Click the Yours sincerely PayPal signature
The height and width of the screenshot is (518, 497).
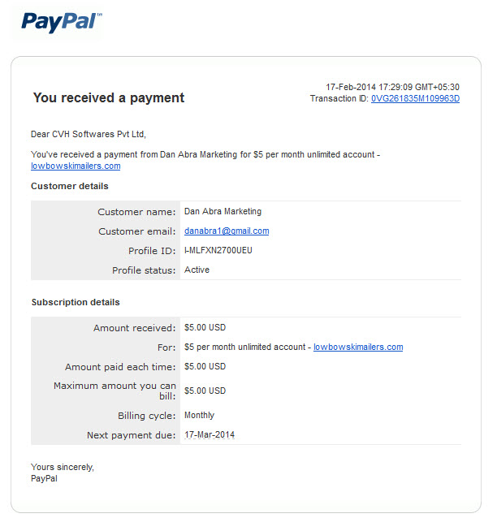[63, 473]
